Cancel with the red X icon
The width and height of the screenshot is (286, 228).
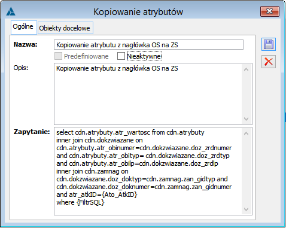[269, 62]
